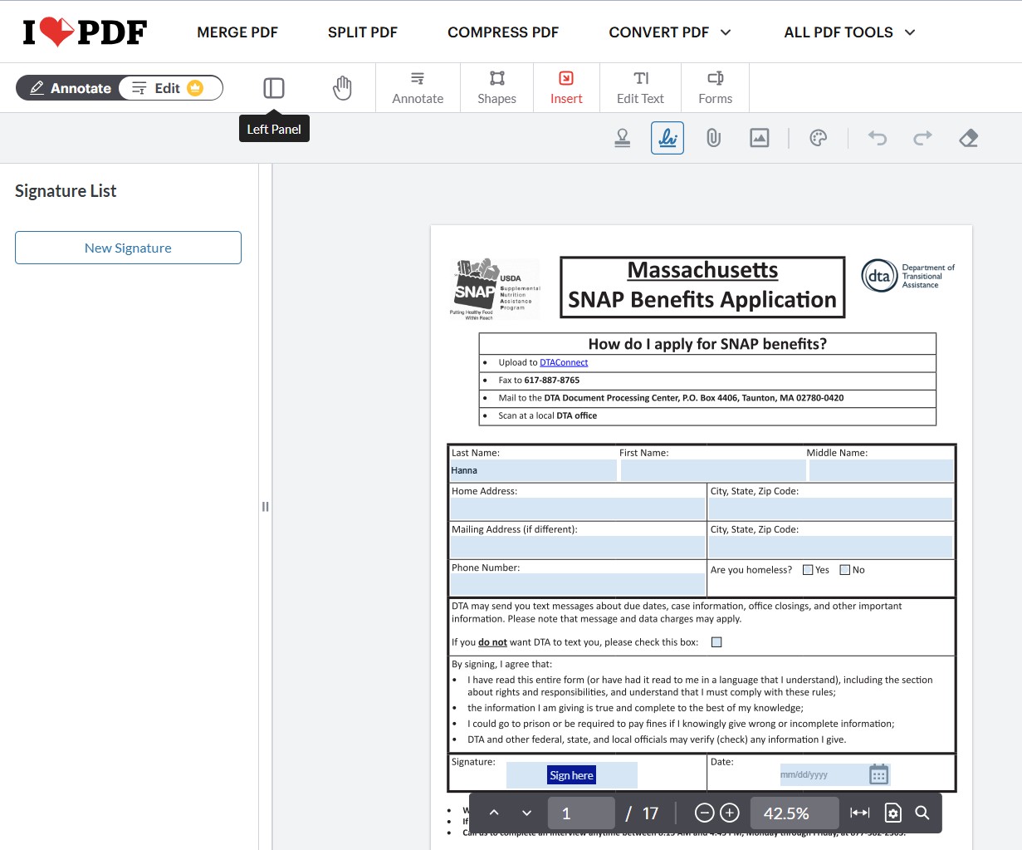
Task: Attach a file using the paperclip tool
Action: pos(713,138)
